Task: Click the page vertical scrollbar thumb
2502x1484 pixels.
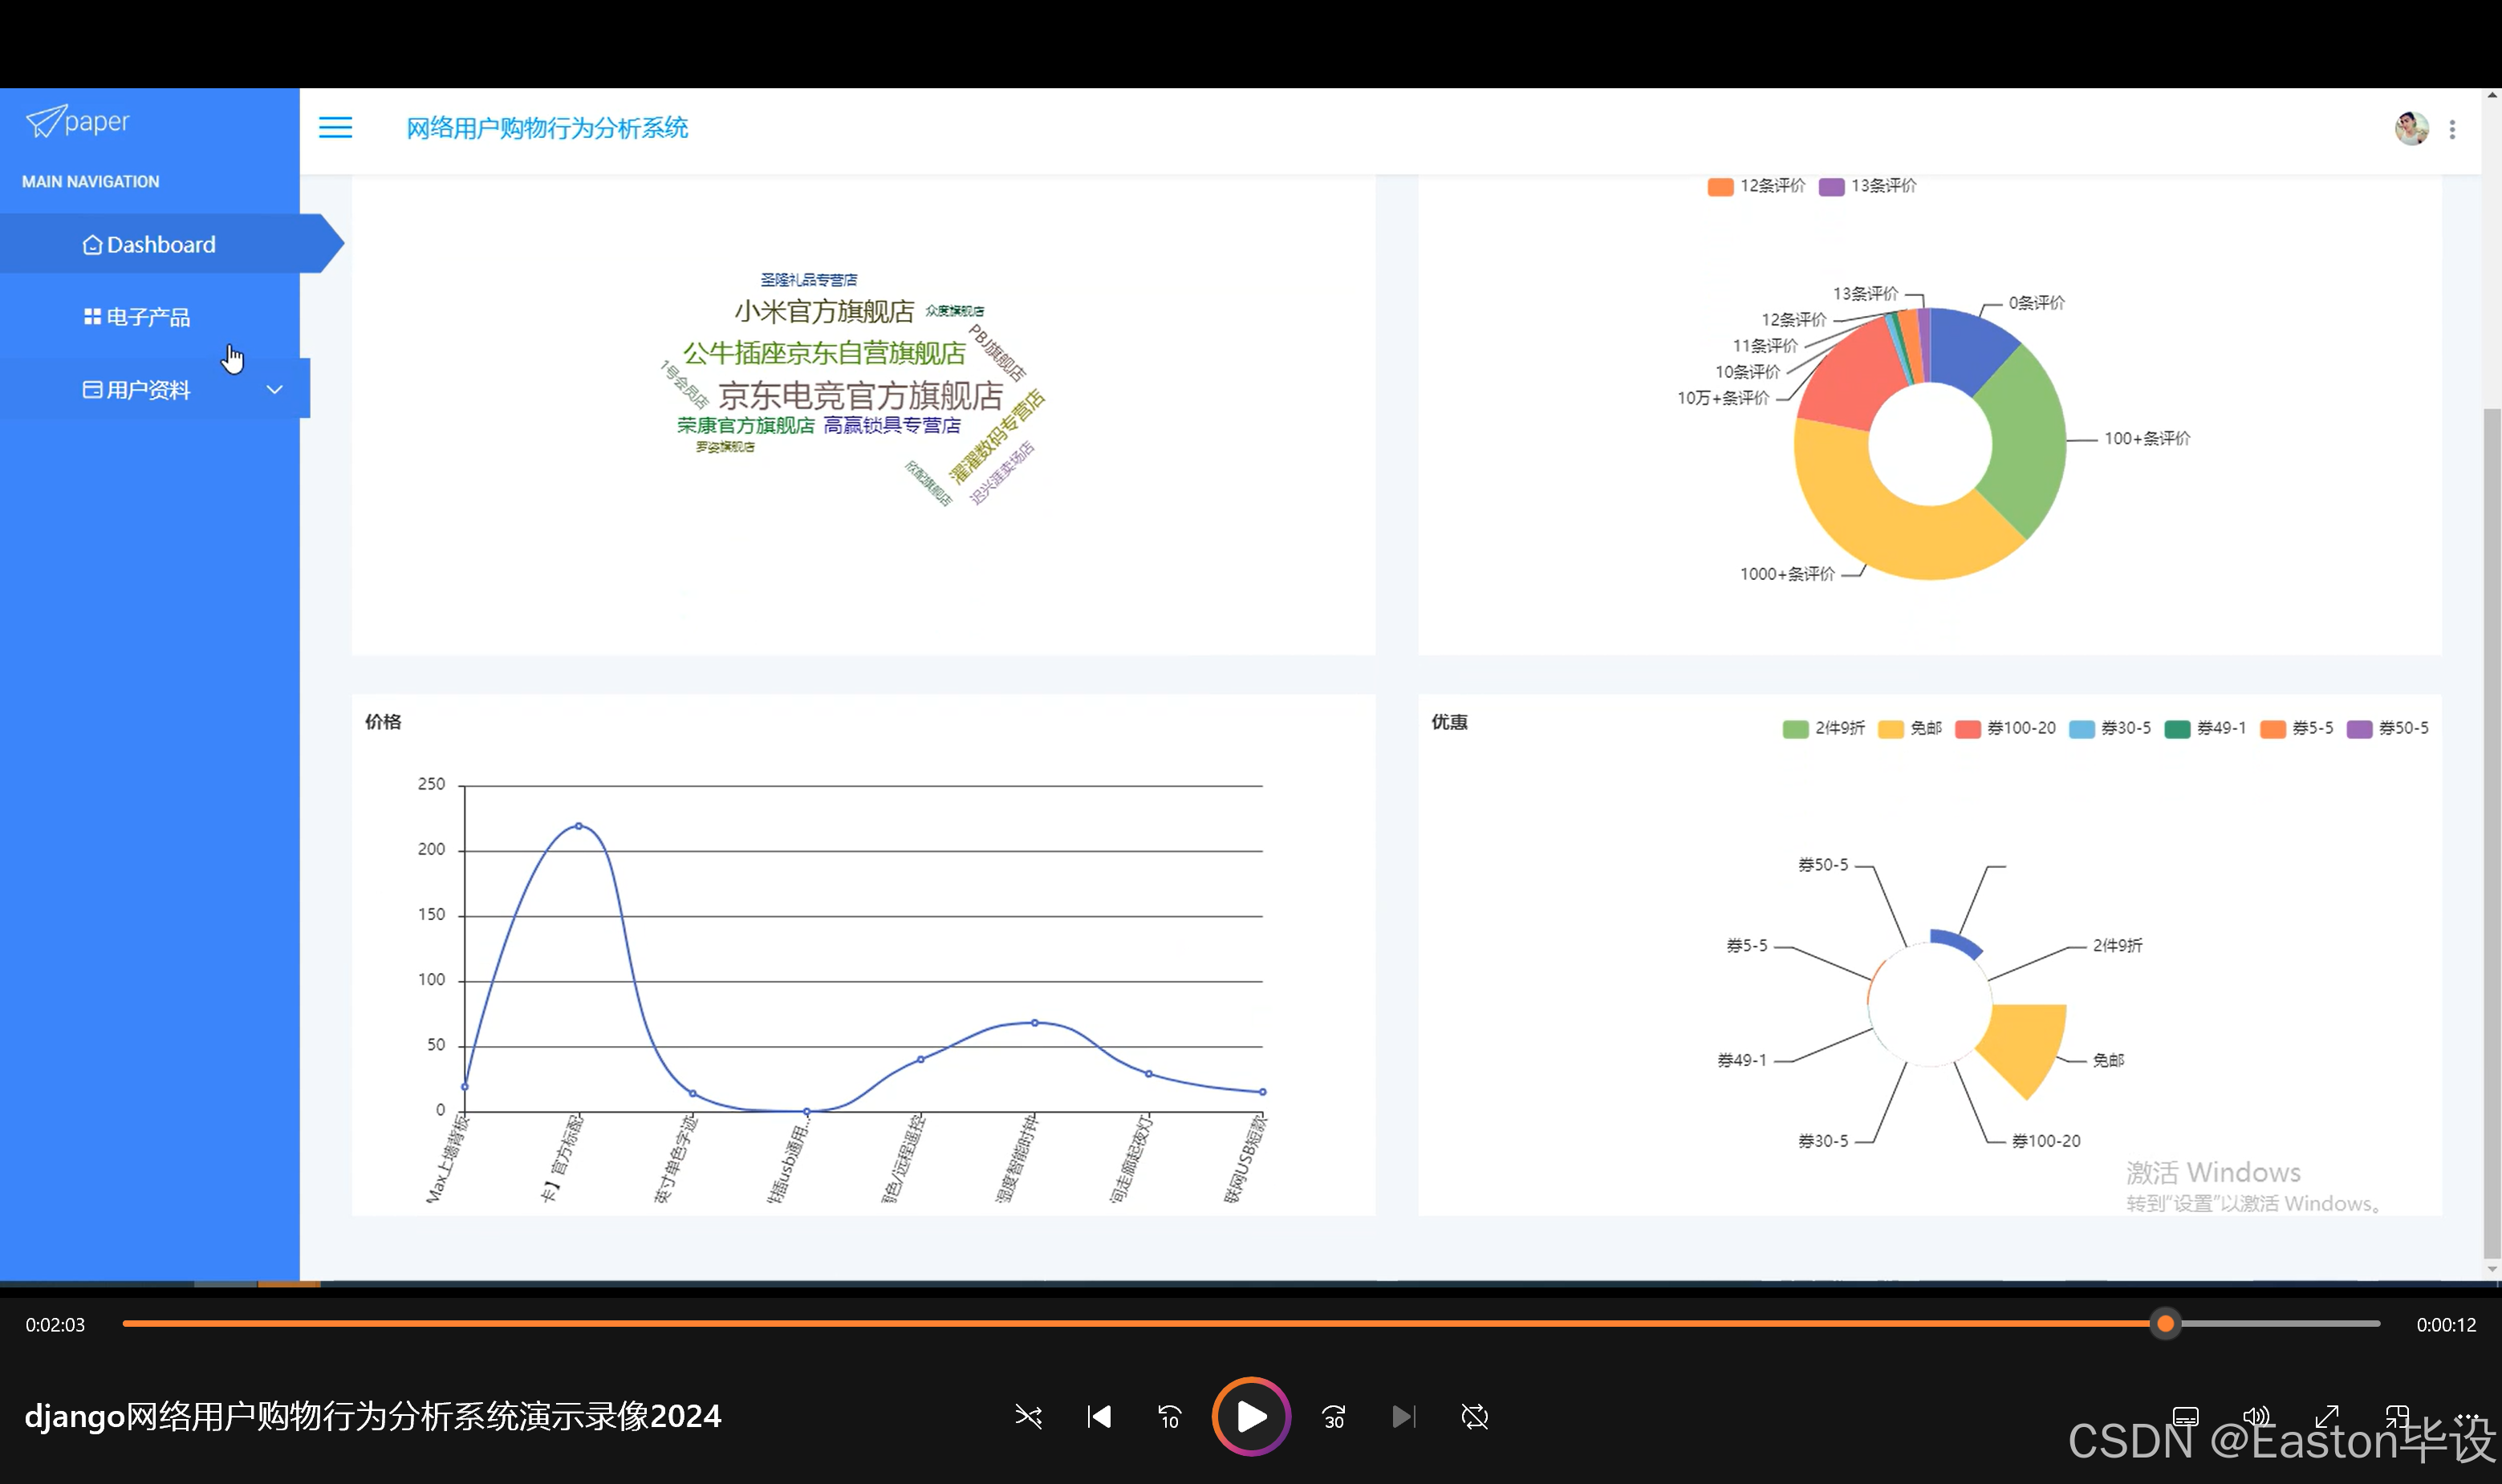Action: coord(2492,833)
